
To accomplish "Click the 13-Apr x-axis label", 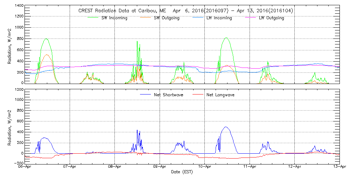I will point(339,167).
